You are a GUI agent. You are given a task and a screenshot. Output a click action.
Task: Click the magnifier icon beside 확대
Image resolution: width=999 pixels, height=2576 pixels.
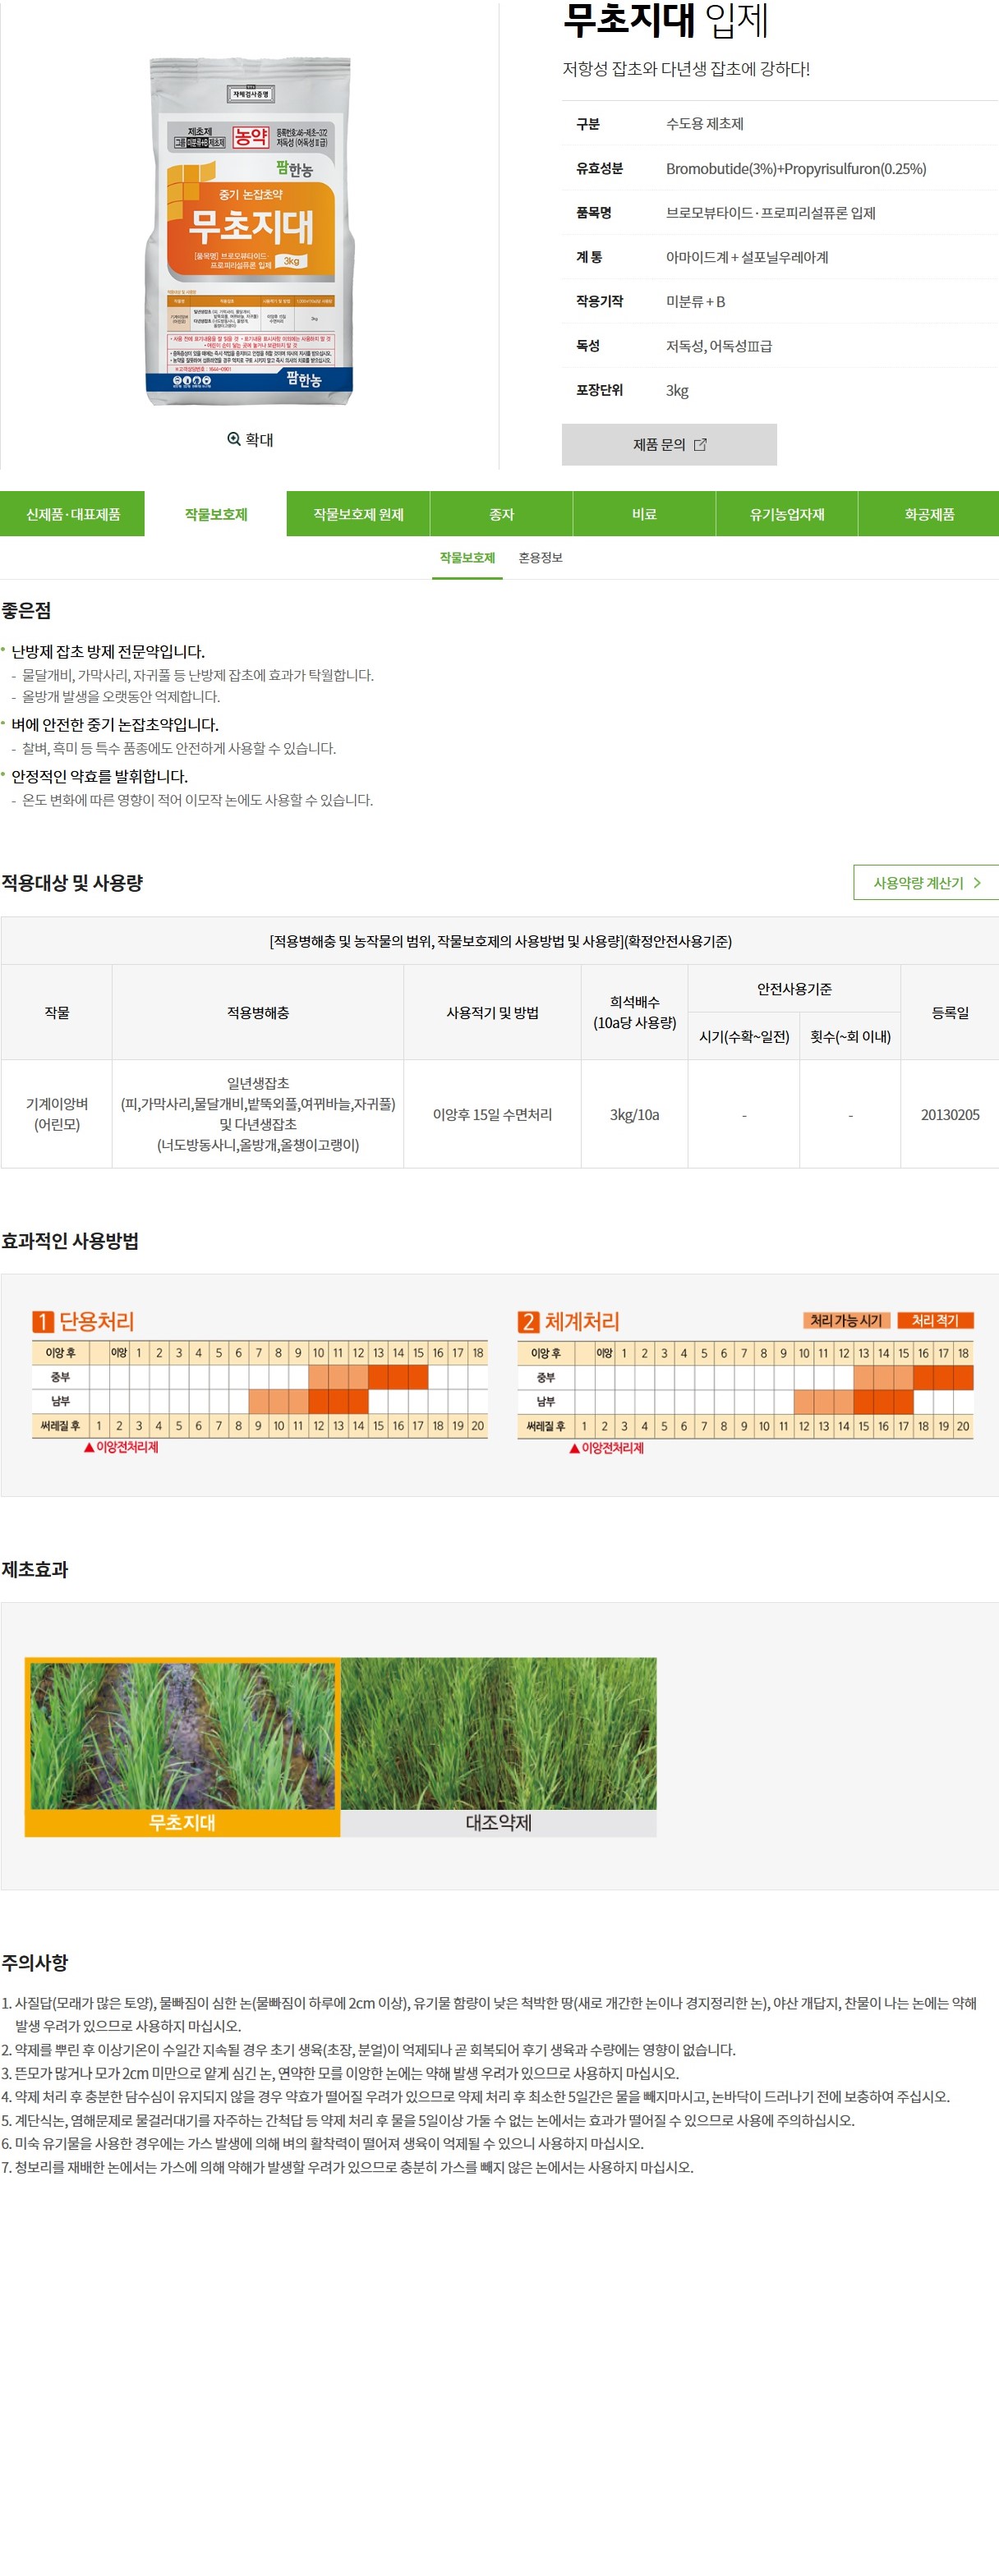point(234,439)
